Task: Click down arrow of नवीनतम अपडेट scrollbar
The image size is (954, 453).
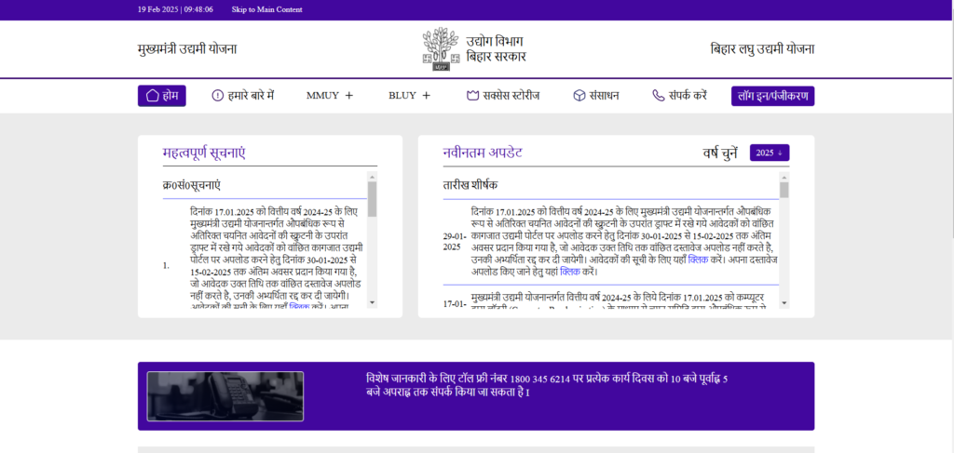Action: tap(784, 302)
